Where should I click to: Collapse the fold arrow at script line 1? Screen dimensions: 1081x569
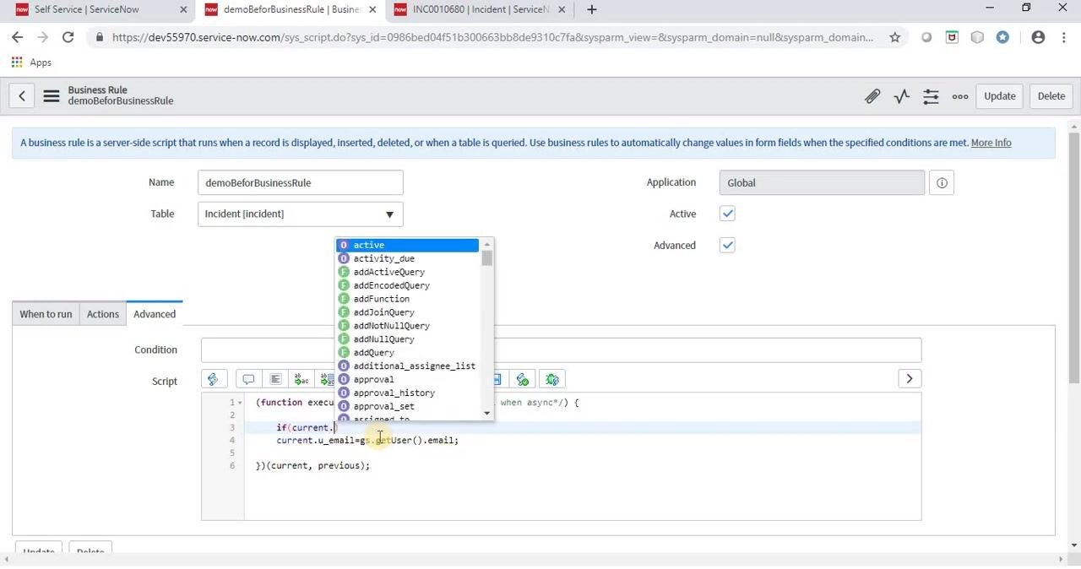pyautogui.click(x=240, y=403)
